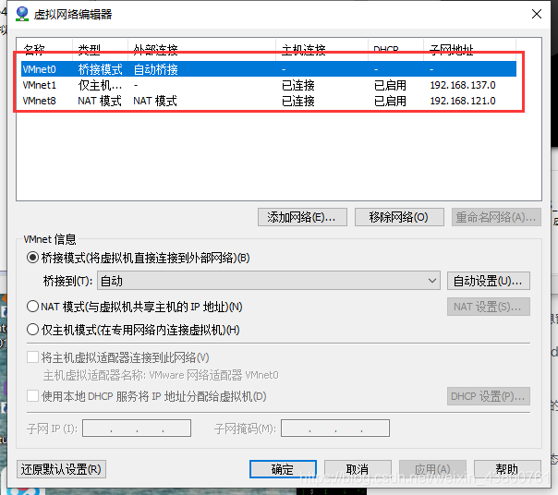This screenshot has width=558, height=495.
Task: Toggle 使用本地 DHCP 服务 checkbox
Action: coord(32,395)
